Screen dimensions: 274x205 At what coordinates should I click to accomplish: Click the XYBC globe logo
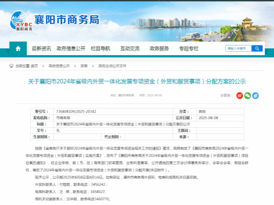21,21
